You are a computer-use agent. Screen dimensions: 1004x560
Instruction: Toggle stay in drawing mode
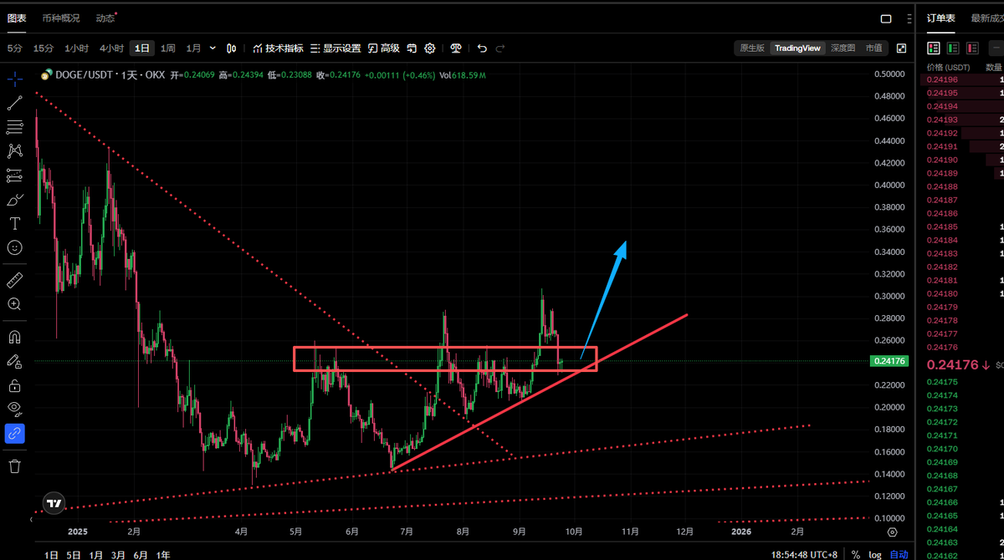tap(15, 361)
